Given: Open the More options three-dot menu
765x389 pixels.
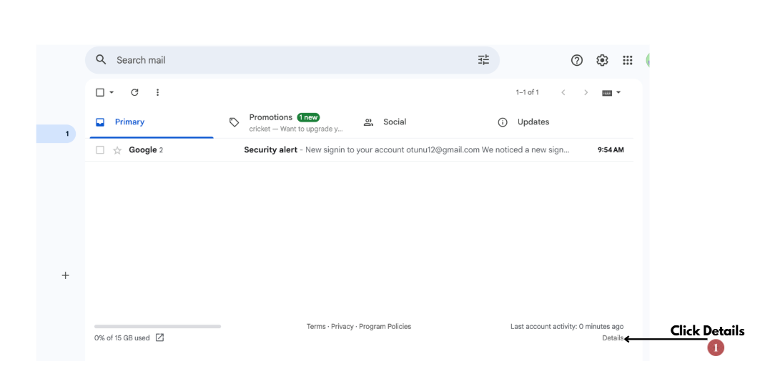Looking at the screenshot, I should point(157,92).
